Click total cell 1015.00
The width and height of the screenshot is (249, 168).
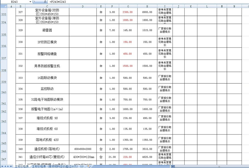147,30
